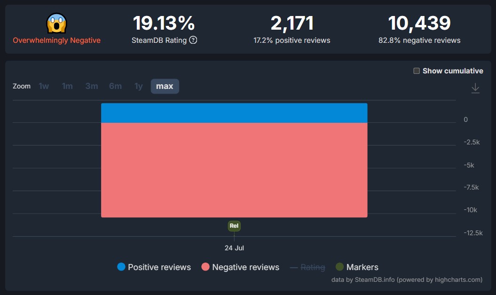Select the max zoom range
Image resolution: width=496 pixels, height=295 pixels.
[x=165, y=86]
